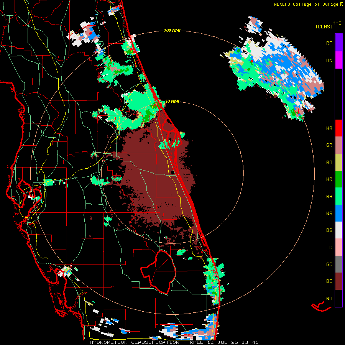Click the ND black legend swatch
This screenshot has width=345, height=345.
(338, 298)
